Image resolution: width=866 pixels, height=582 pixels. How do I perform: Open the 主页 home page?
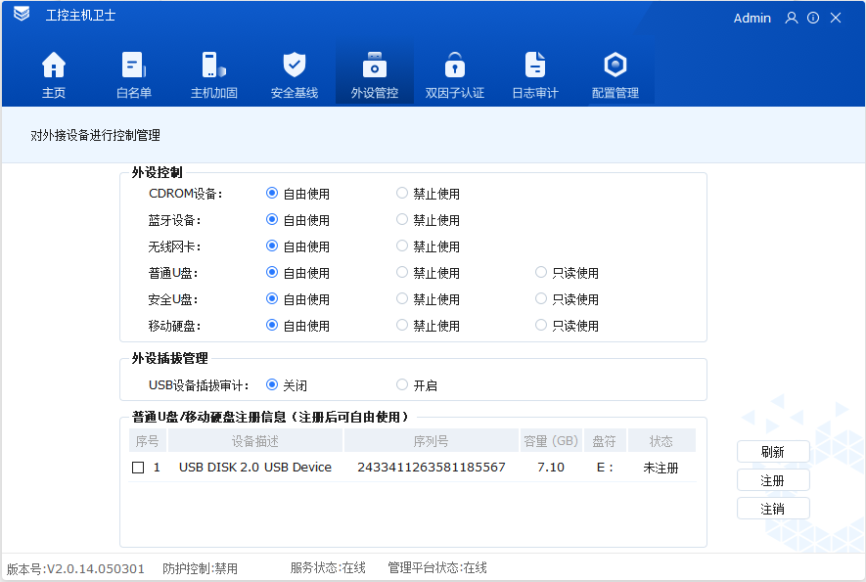(x=54, y=73)
